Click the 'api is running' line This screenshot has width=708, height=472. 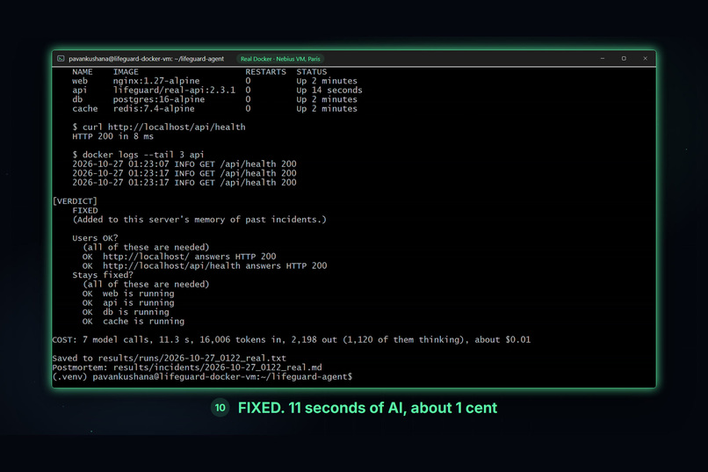click(128, 303)
